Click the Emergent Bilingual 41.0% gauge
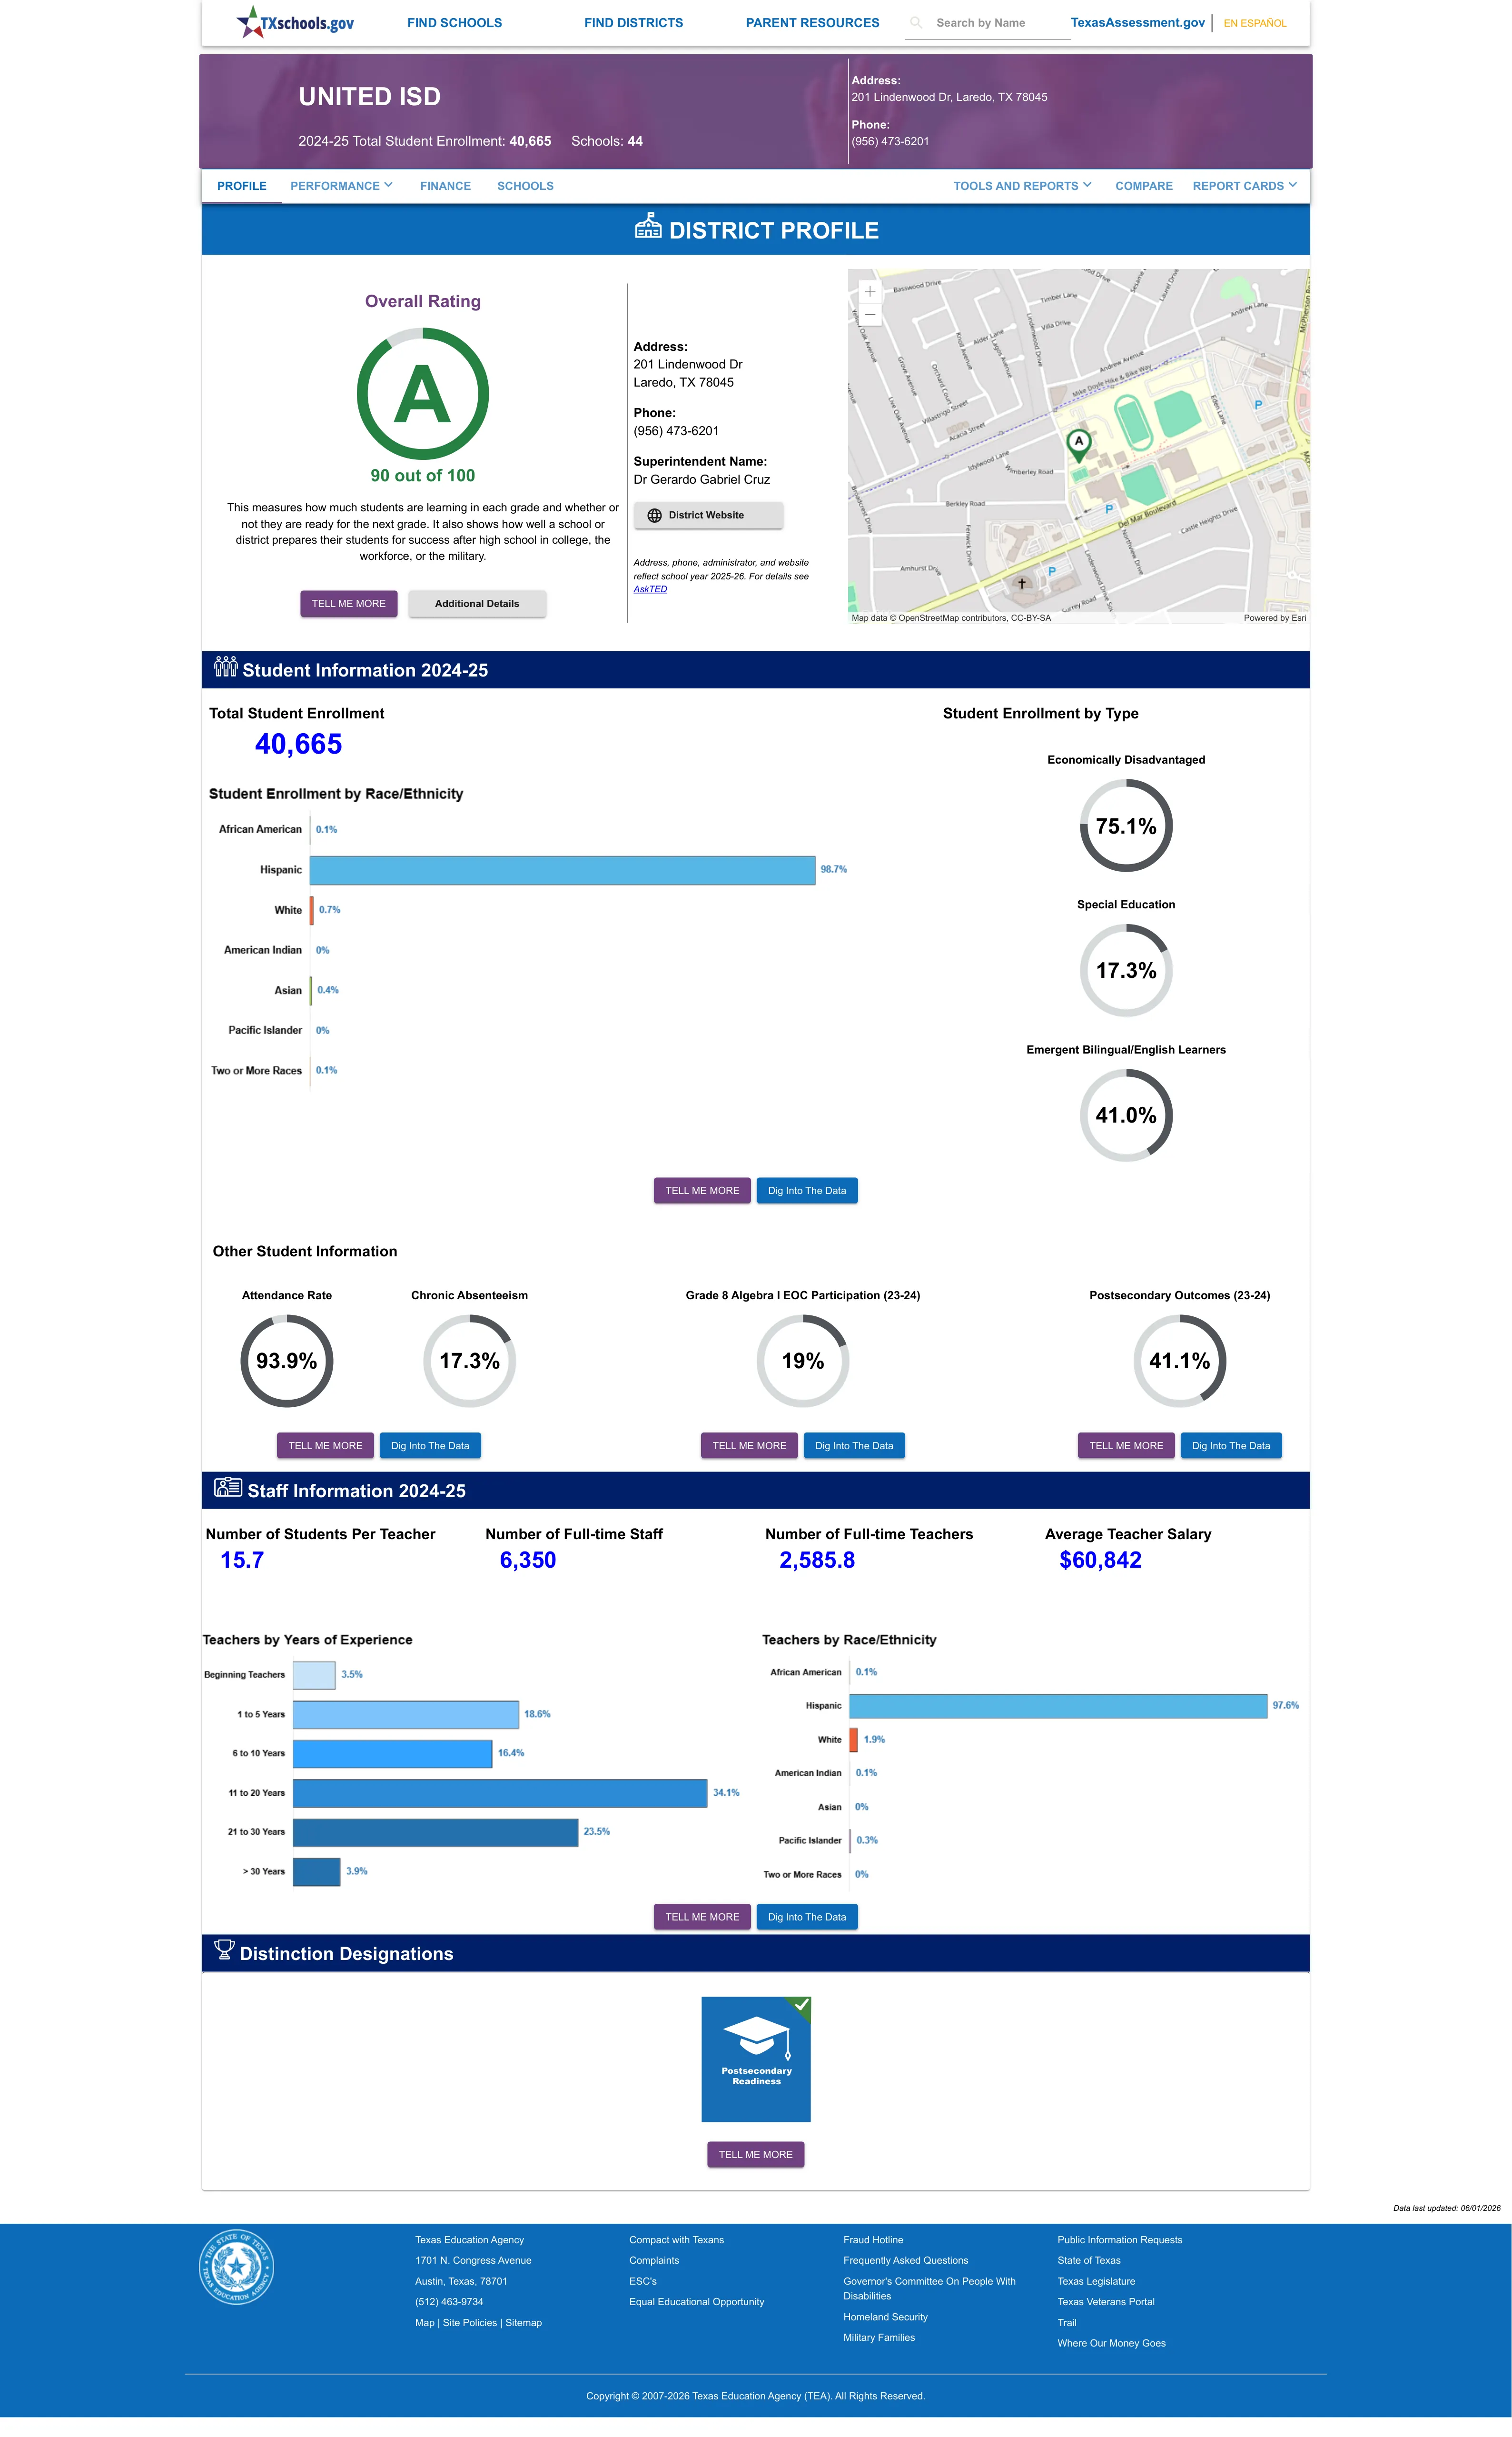Screen dimensions: 1512x2437 1126,1115
